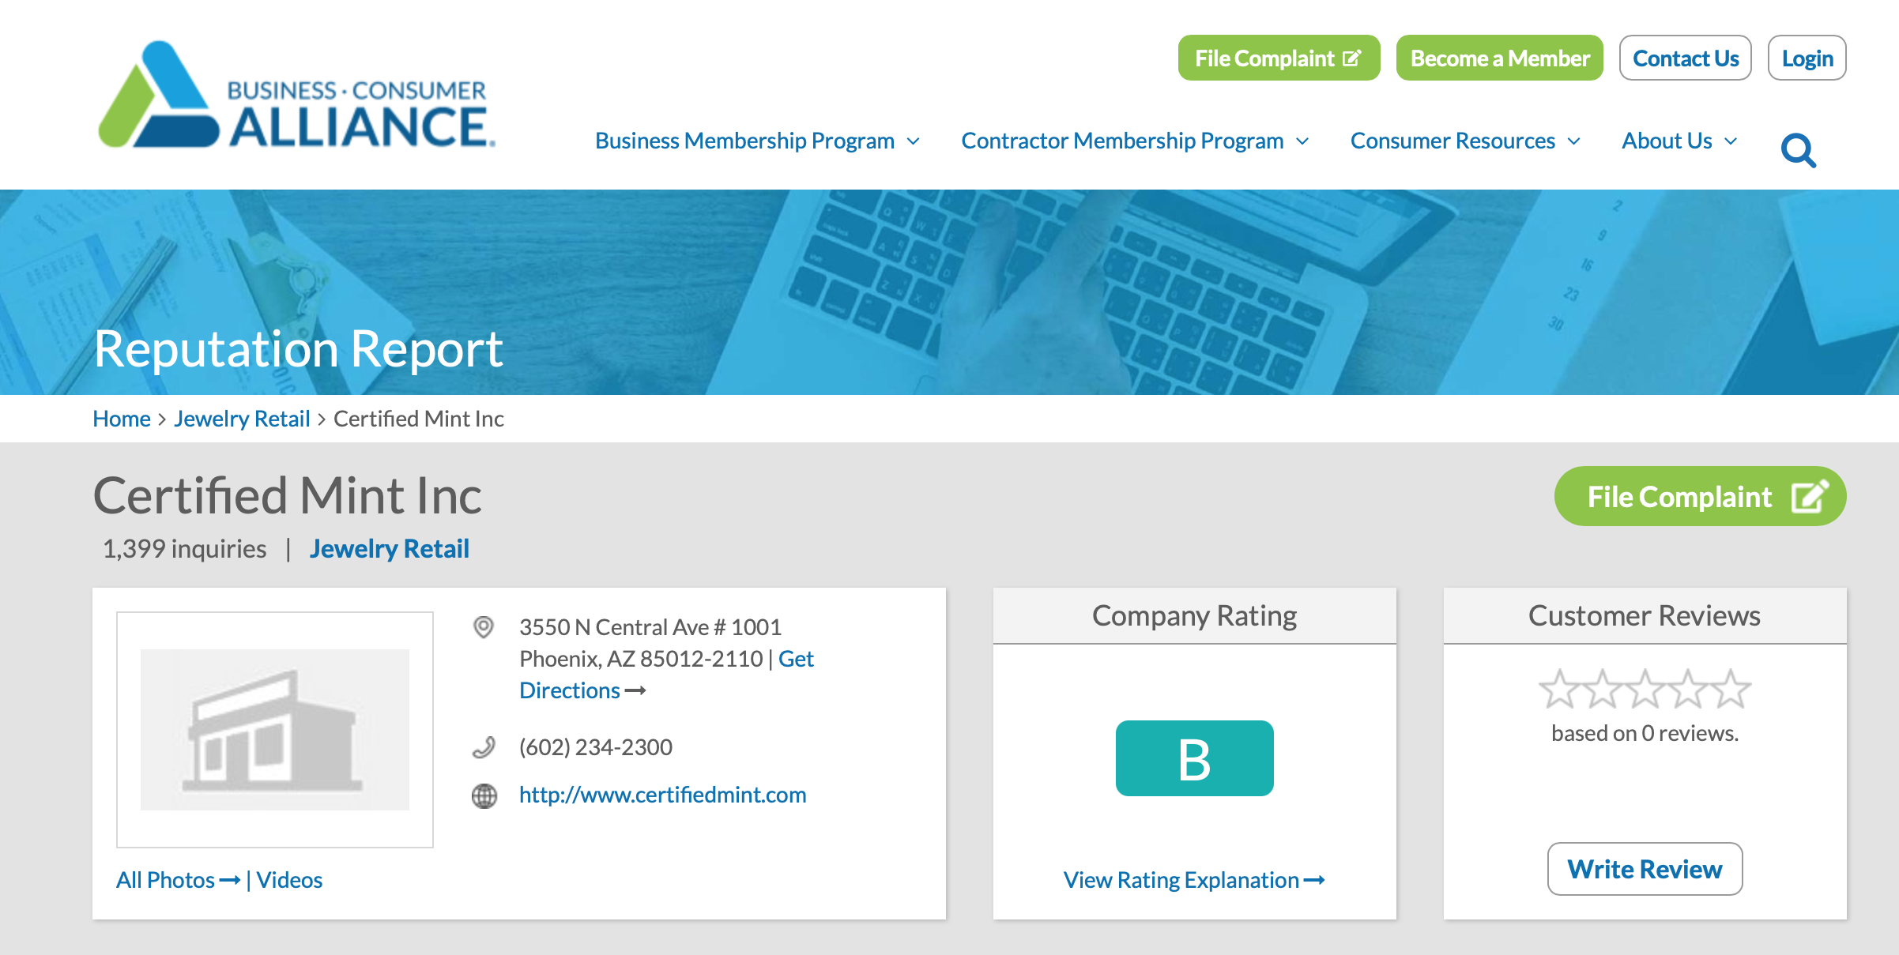Image resolution: width=1899 pixels, height=955 pixels.
Task: Open Jewelry Retail category link under company name
Action: (389, 548)
